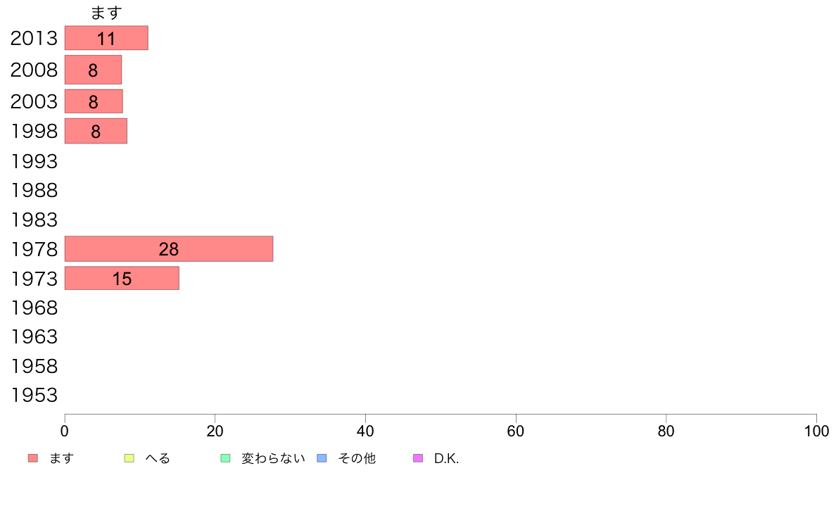This screenshot has width=836, height=518.
Task: Click the 変わらない legend text
Action: 273,458
